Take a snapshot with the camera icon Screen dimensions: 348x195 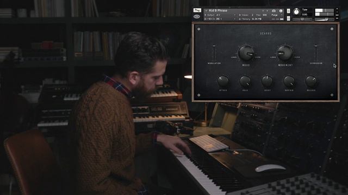point(274,11)
